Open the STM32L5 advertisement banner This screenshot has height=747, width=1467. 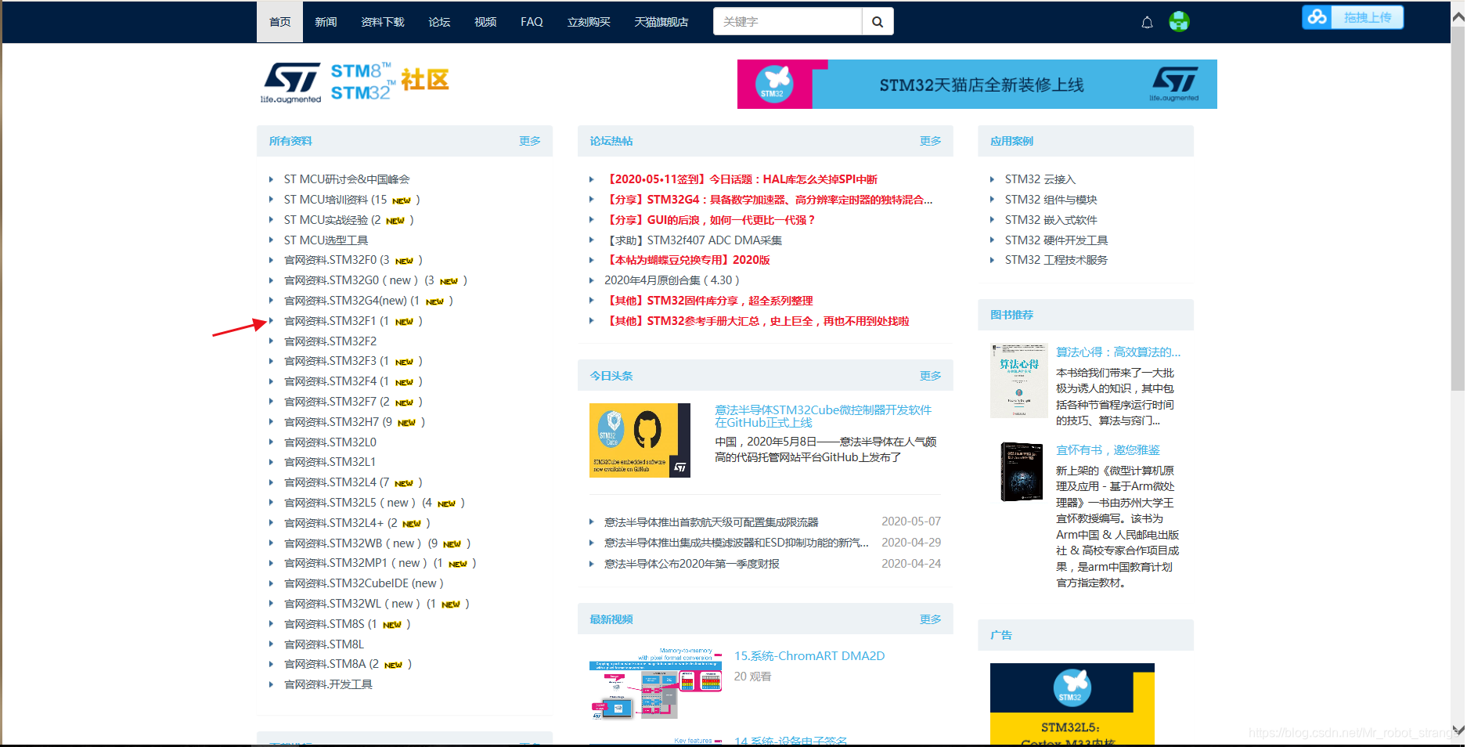pyautogui.click(x=1072, y=704)
